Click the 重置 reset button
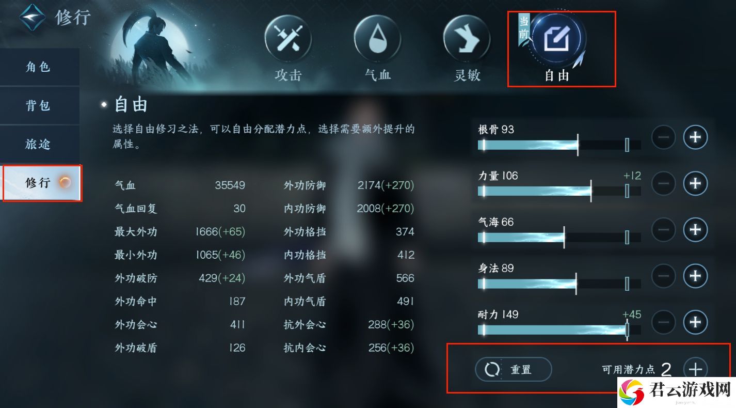This screenshot has height=408, width=736. point(514,369)
